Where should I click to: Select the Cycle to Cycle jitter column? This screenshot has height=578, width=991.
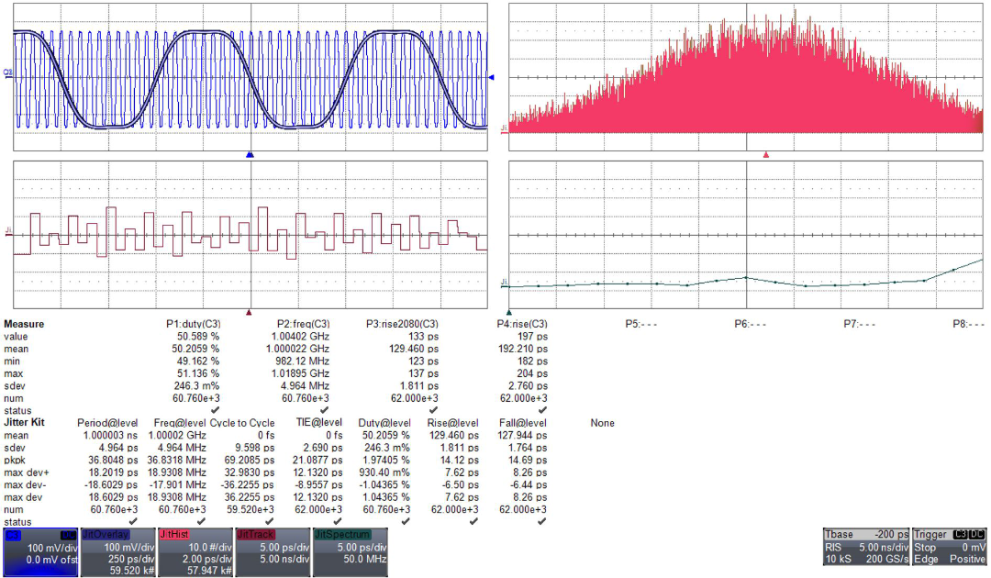pos(242,423)
